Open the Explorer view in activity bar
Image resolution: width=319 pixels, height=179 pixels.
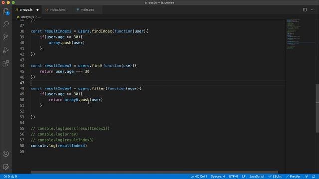(x=6, y=11)
